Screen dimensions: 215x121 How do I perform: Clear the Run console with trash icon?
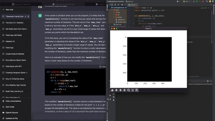click(114, 100)
